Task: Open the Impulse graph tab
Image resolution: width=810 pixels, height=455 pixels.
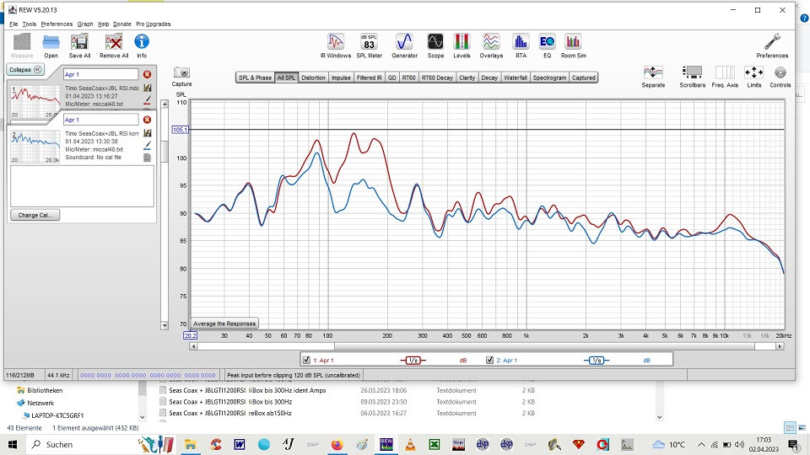Action: pyautogui.click(x=341, y=78)
